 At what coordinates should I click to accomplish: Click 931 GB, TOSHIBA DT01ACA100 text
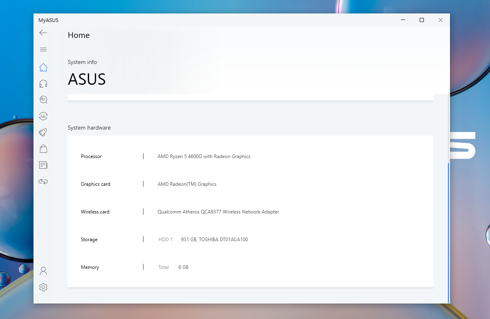(x=214, y=240)
